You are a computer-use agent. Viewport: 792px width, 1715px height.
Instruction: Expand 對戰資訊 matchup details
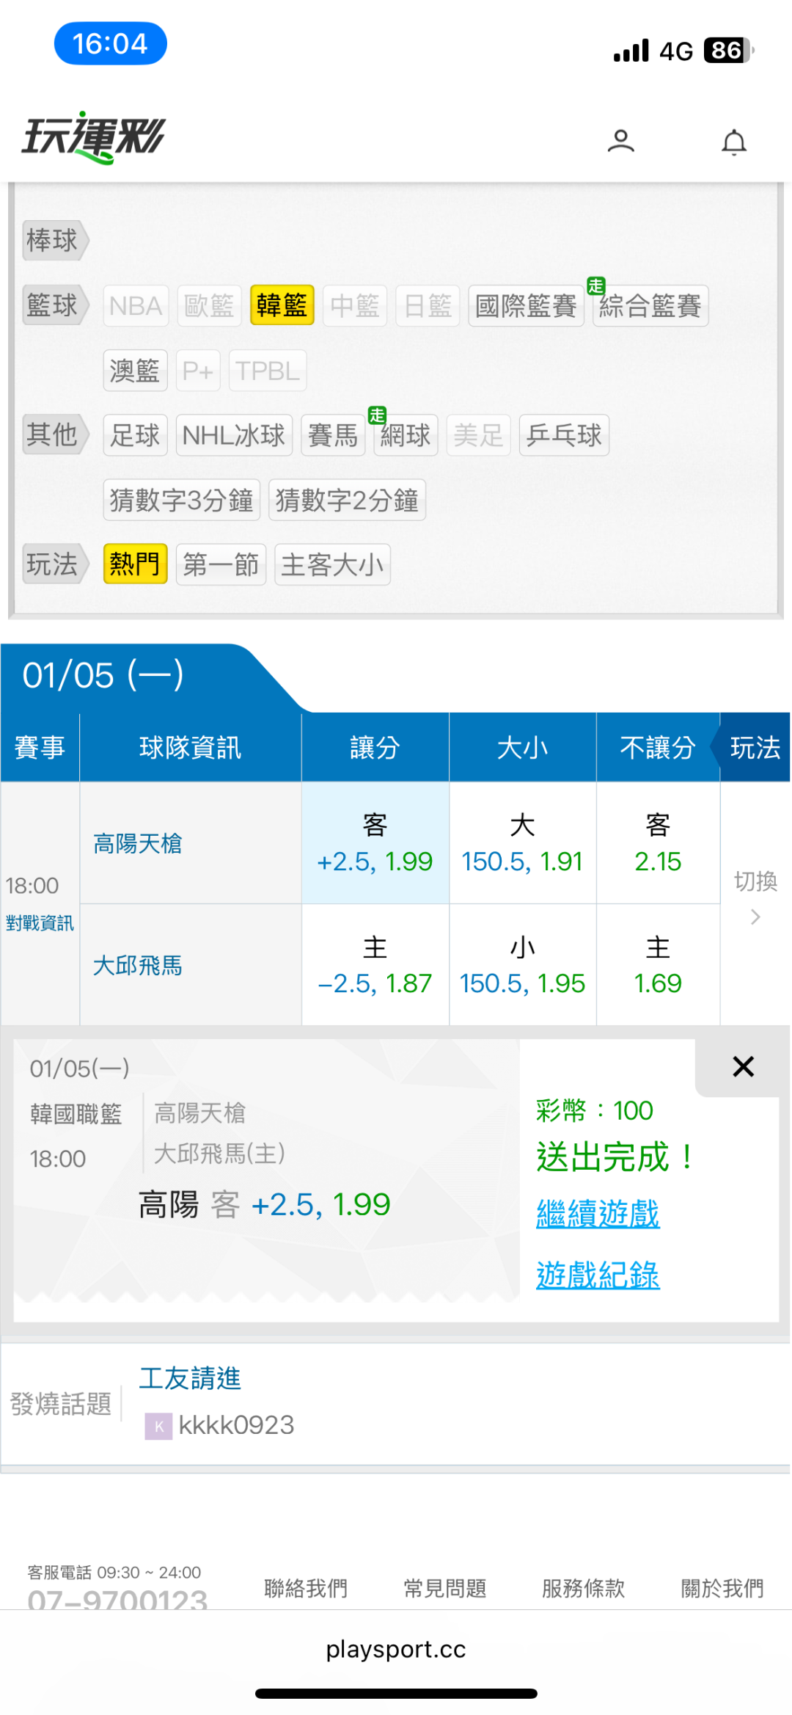[x=40, y=923]
